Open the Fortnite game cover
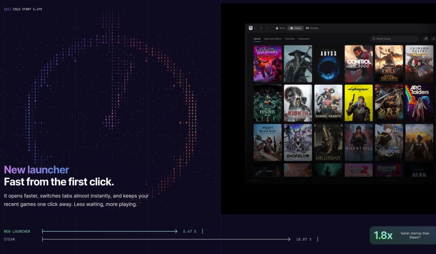This screenshot has width=436, height=254. [x=268, y=64]
